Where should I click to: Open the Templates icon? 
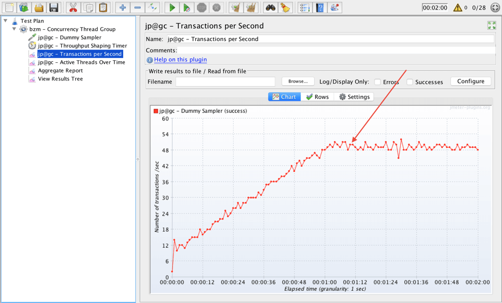[23, 7]
